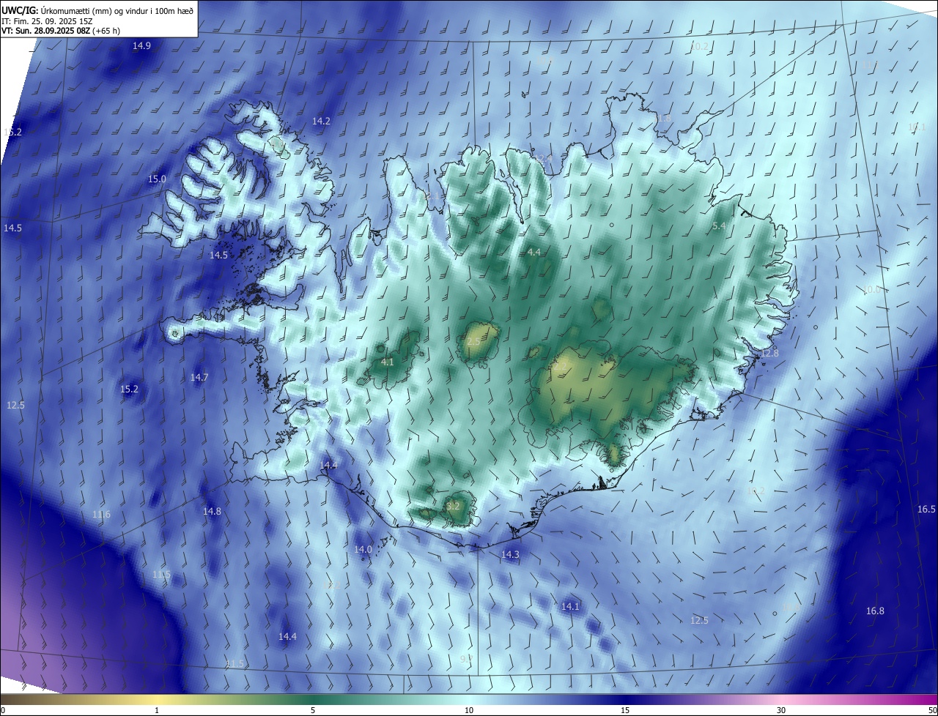Click the 11.6 value label on the map
Viewport: 938px width, 716px height.
pyautogui.click(x=101, y=515)
